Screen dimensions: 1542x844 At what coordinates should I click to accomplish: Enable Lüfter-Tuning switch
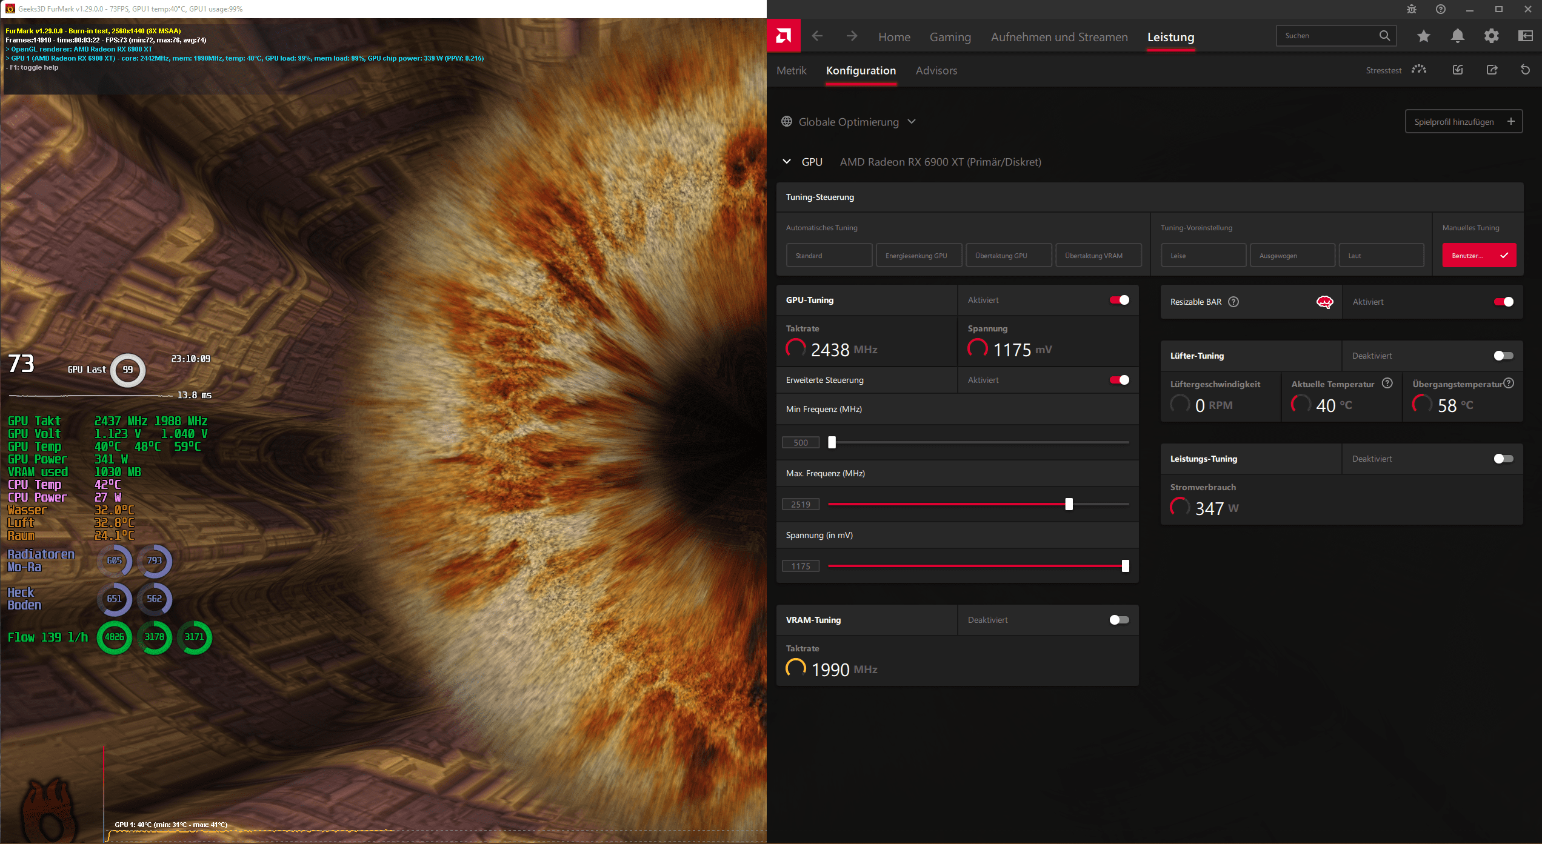click(x=1504, y=356)
